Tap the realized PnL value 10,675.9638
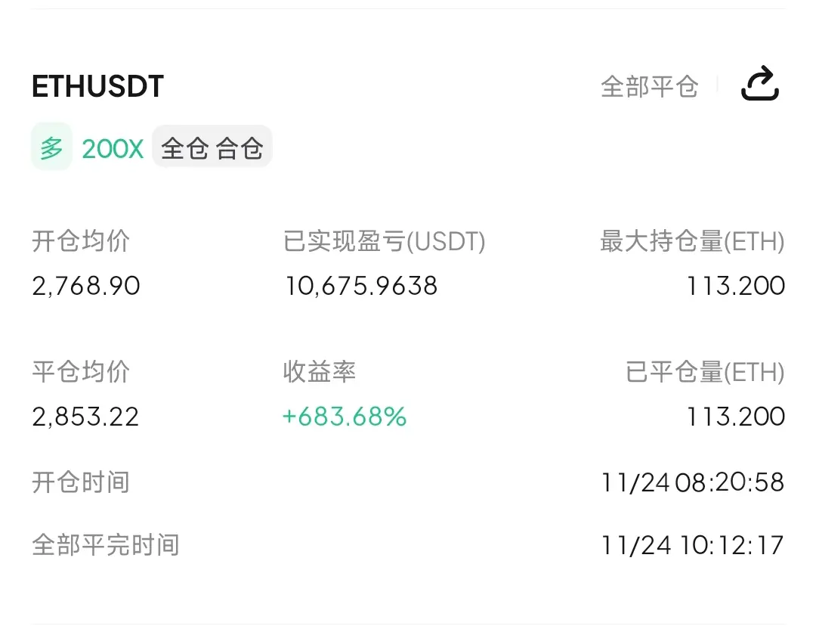 (x=361, y=286)
